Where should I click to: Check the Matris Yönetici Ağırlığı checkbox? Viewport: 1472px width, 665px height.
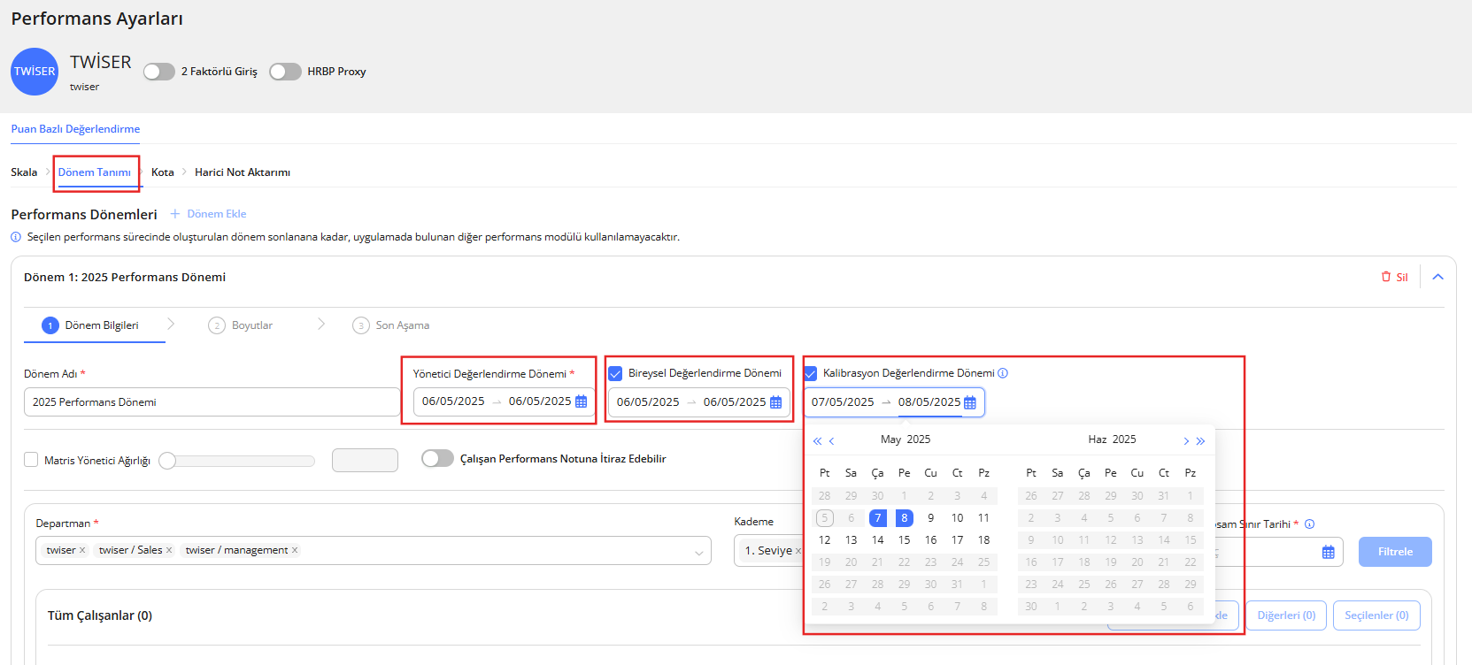31,460
